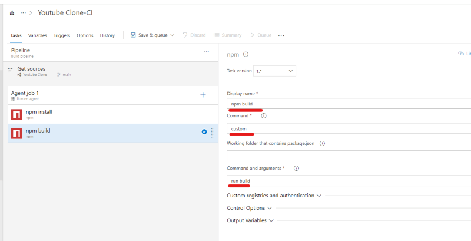471x241 pixels.
Task: Click the Run on agent server icon
Action: tap(13, 99)
